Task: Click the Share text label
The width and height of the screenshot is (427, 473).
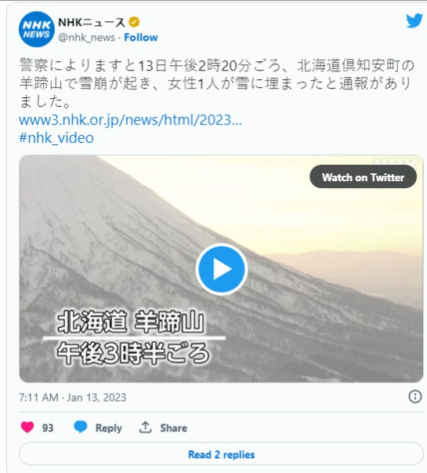Action: coord(174,428)
